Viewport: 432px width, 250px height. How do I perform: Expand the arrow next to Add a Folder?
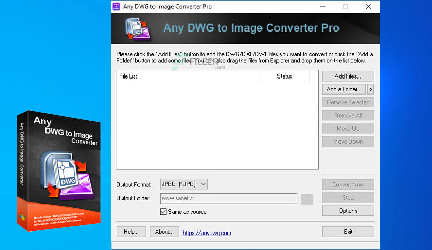(x=371, y=89)
